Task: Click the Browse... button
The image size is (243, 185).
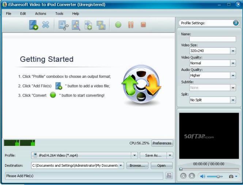Action: (137, 166)
